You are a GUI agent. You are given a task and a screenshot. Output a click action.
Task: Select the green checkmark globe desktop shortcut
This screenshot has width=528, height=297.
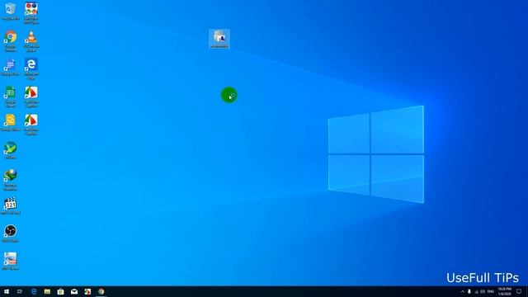pos(11,150)
